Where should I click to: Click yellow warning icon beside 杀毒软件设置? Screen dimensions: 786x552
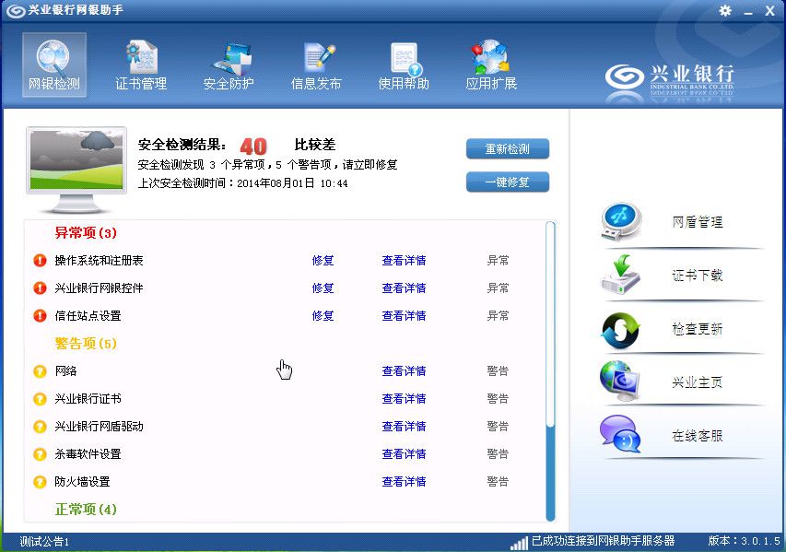click(40, 453)
